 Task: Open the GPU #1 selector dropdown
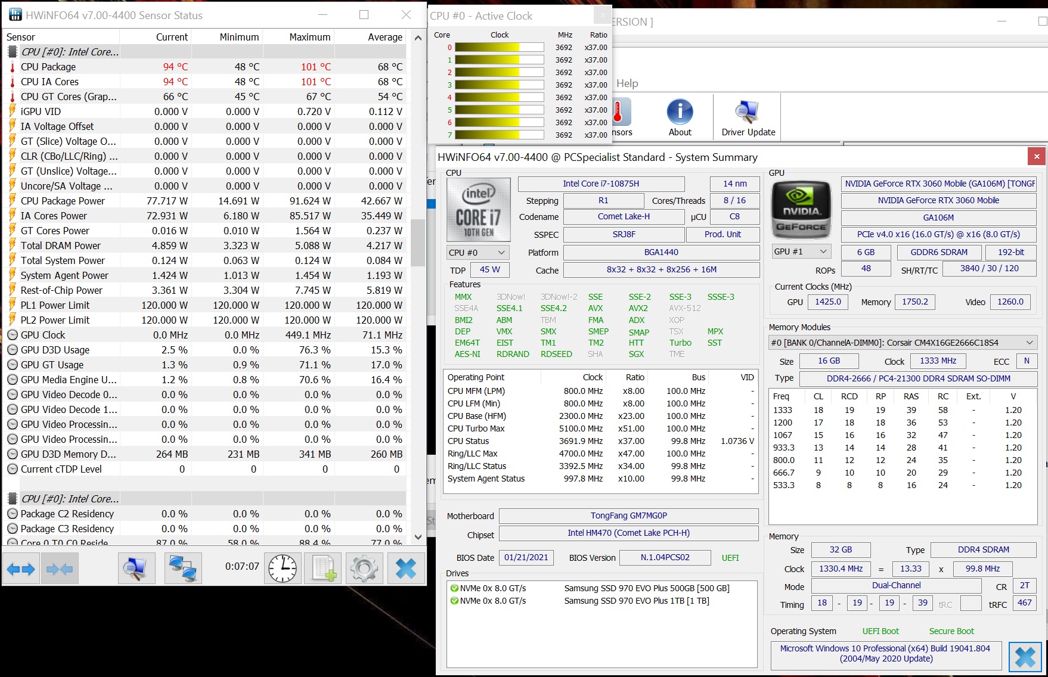(801, 251)
